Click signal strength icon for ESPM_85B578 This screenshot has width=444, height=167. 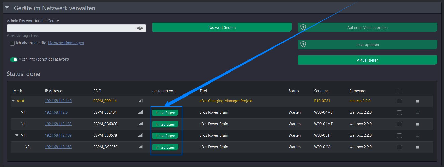pyautogui.click(x=140, y=135)
